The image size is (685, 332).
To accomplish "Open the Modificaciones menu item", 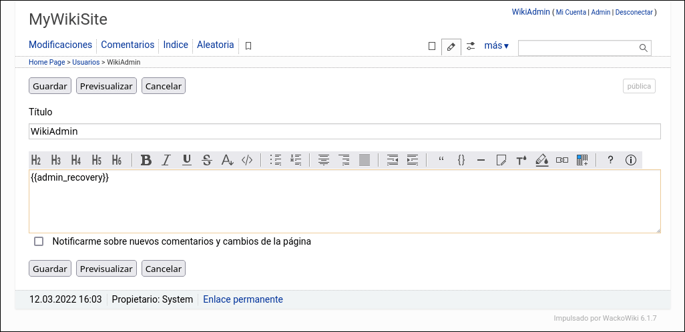I will tap(60, 45).
